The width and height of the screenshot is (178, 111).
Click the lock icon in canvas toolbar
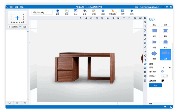click(108, 18)
